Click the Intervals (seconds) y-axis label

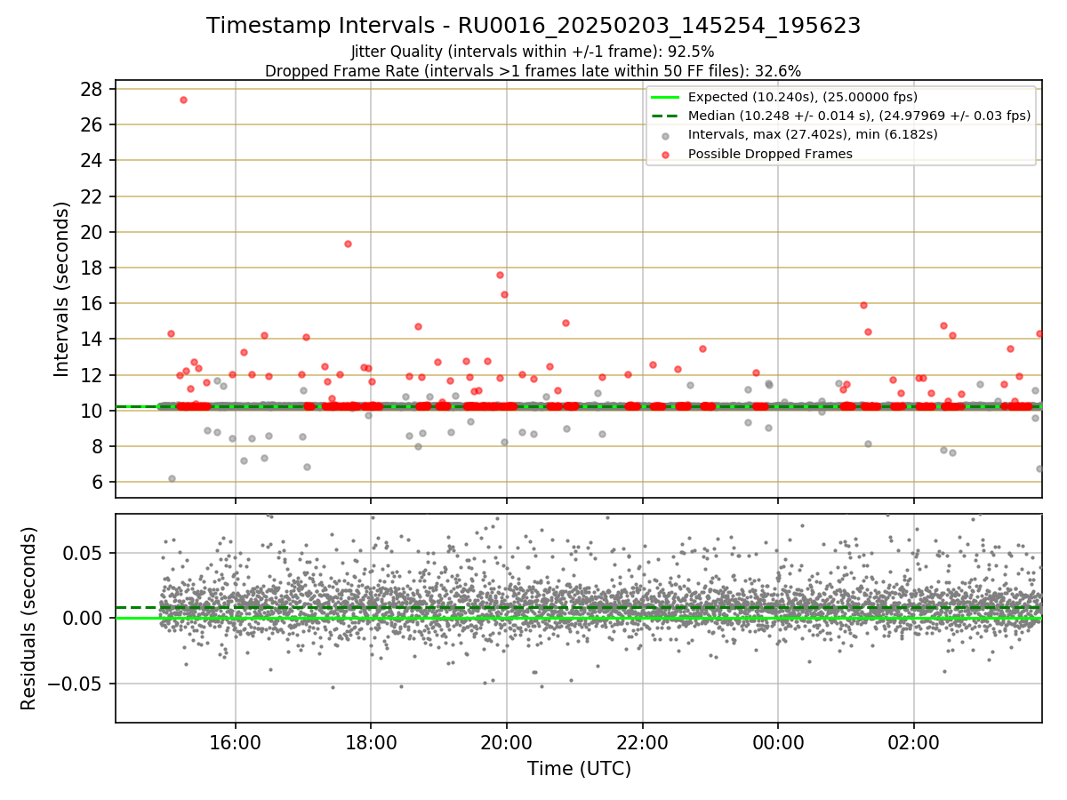click(62, 289)
